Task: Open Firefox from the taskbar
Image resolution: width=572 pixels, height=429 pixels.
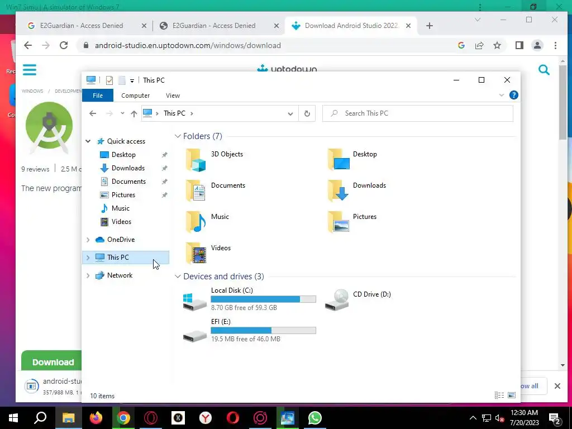Action: tap(96, 418)
